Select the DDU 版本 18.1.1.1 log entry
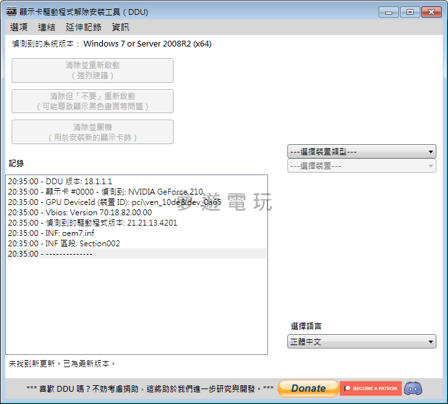The image size is (448, 404). [60, 182]
